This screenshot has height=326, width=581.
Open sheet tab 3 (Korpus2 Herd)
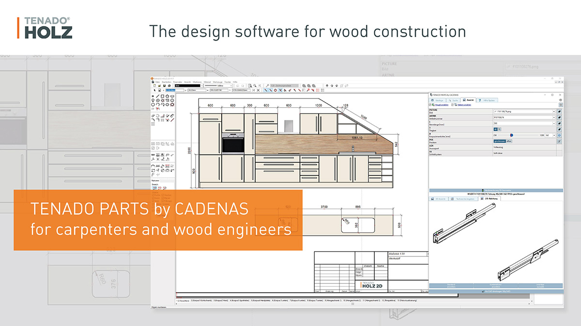(x=220, y=300)
